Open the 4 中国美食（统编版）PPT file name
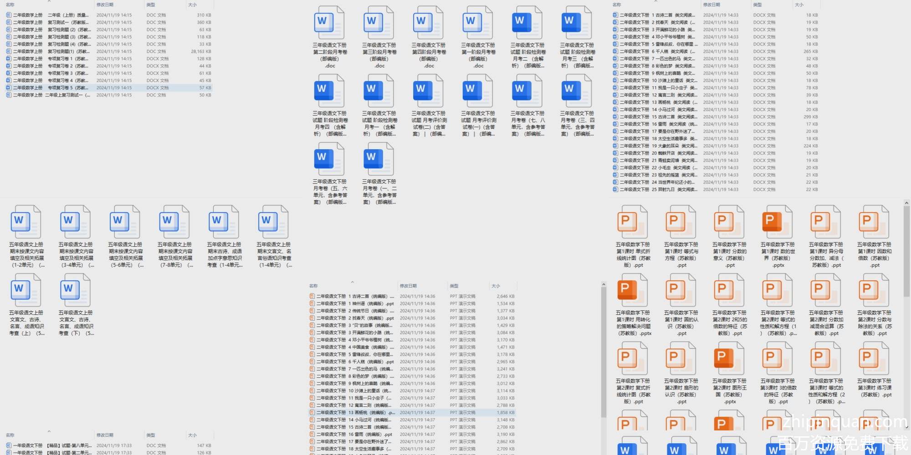Image resolution: width=911 pixels, height=455 pixels. pos(351,347)
